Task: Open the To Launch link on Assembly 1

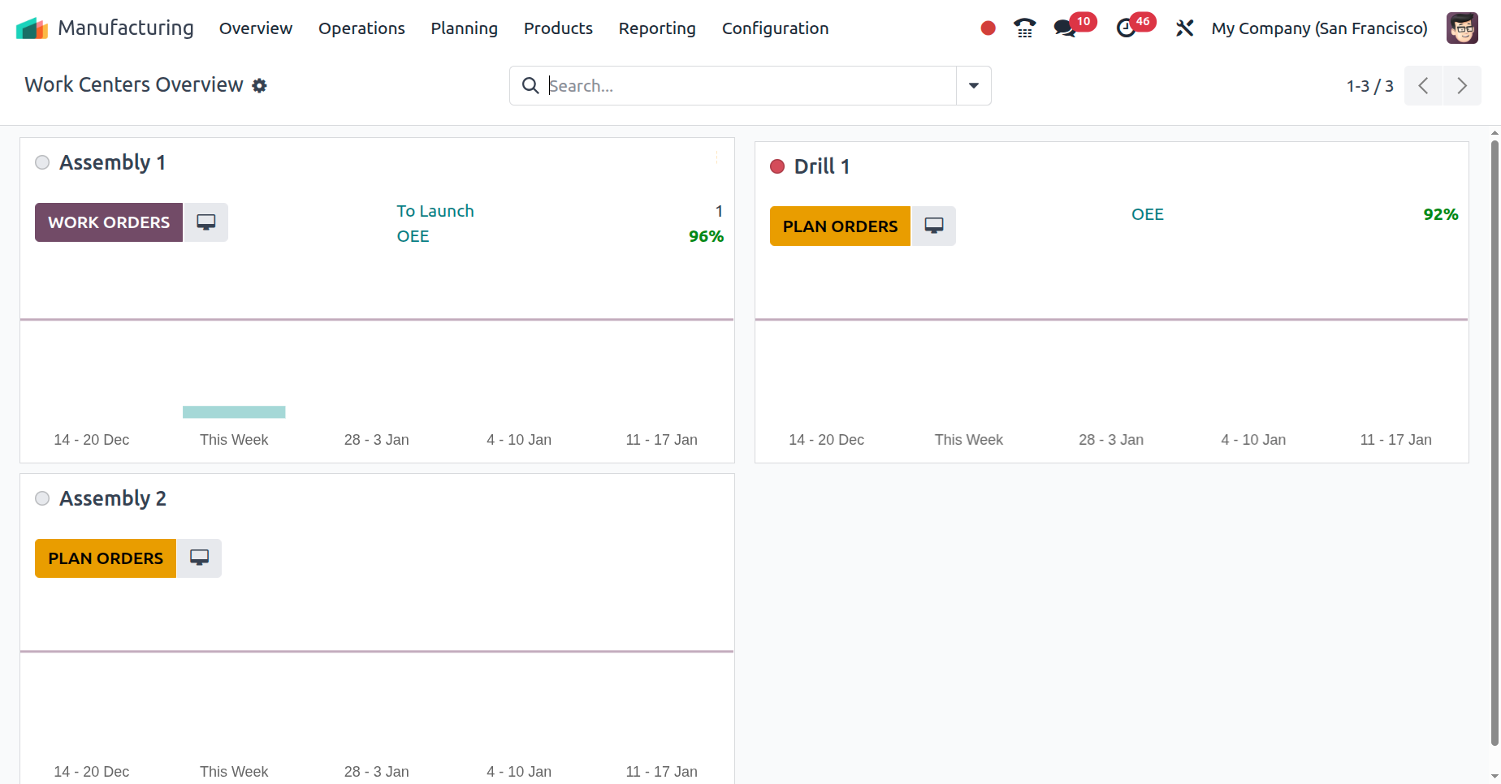Action: [435, 210]
